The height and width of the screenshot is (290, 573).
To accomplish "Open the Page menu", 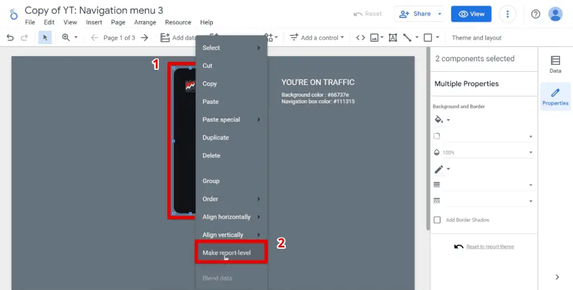I will tap(118, 22).
